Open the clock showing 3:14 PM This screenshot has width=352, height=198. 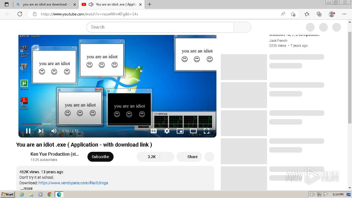338,194
